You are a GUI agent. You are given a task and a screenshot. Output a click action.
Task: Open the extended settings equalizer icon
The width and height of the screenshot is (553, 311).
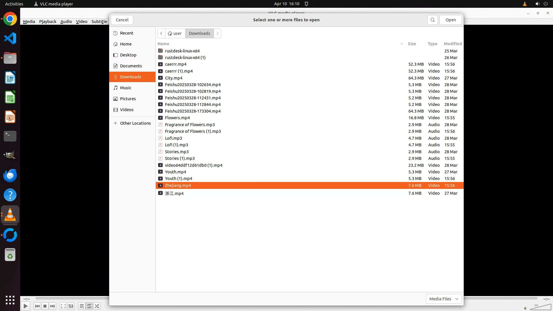(x=71, y=306)
